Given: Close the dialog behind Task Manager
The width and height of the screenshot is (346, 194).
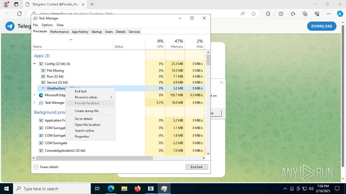Looking at the screenshot, I should [222, 82].
